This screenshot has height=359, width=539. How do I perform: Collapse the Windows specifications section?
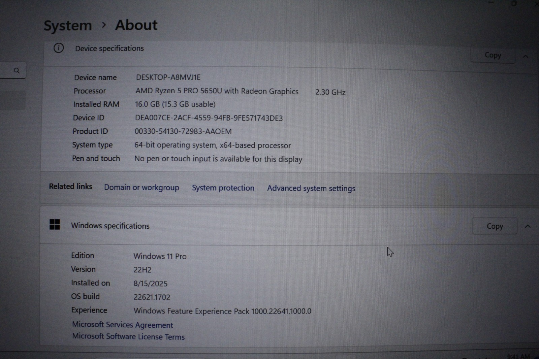pyautogui.click(x=528, y=227)
